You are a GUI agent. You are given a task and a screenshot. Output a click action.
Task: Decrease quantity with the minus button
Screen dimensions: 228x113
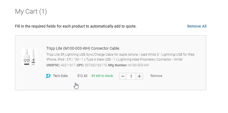click(x=123, y=76)
